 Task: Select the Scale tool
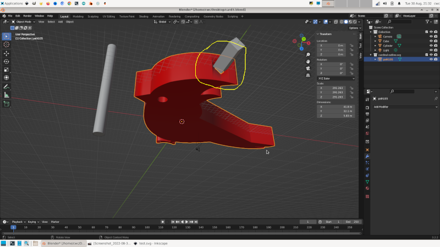(7, 70)
